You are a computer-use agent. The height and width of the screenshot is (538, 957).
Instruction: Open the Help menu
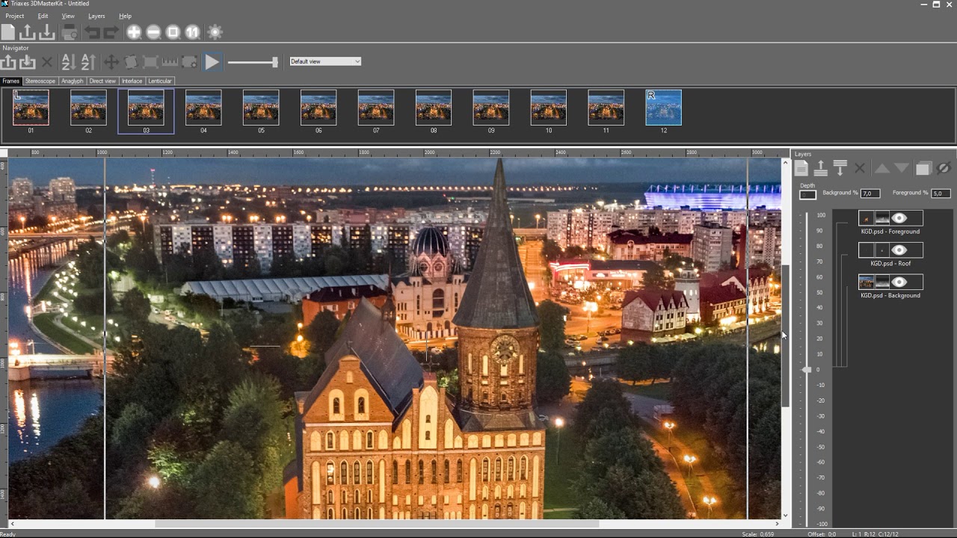click(x=125, y=16)
